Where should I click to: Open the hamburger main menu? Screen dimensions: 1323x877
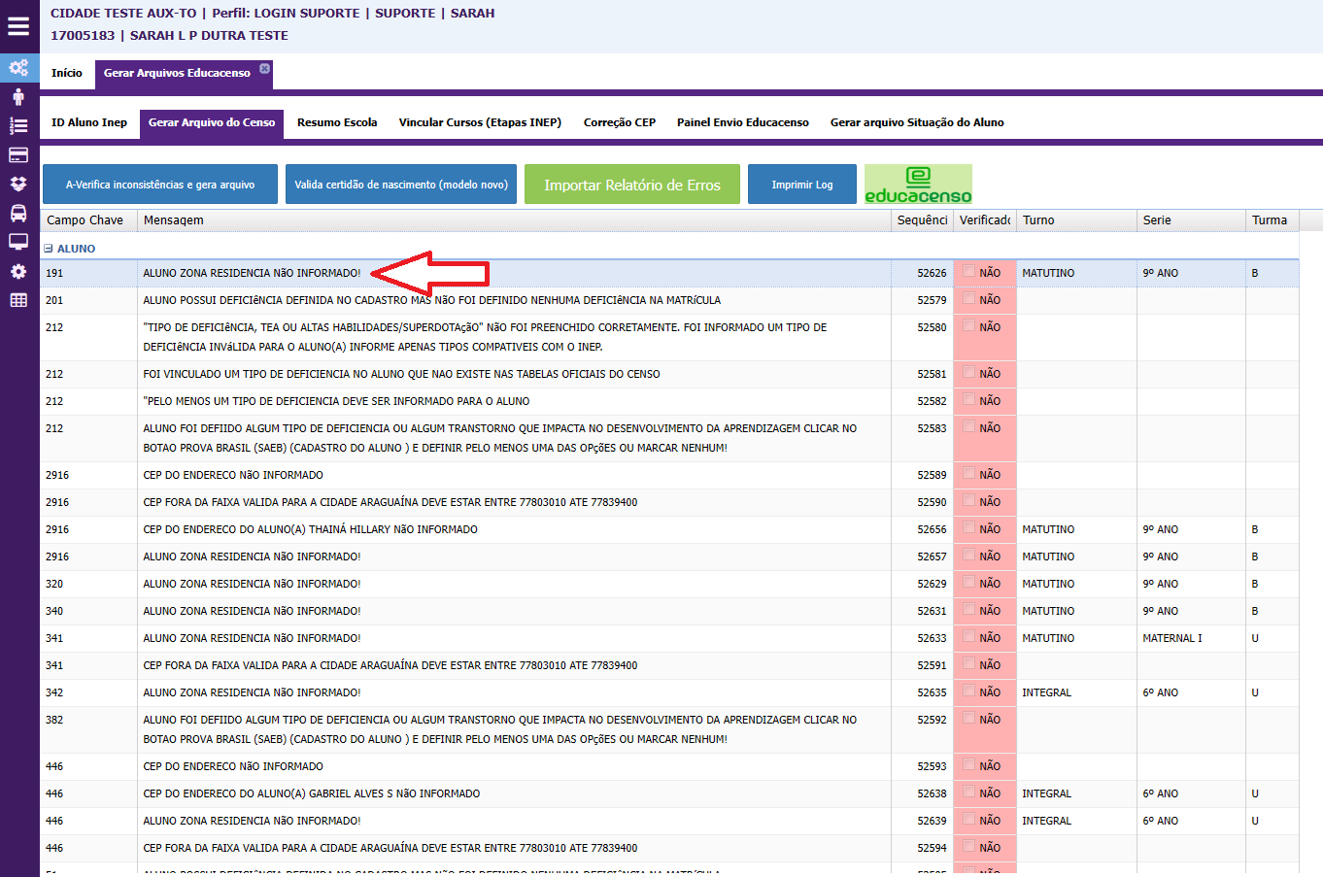pos(18,26)
